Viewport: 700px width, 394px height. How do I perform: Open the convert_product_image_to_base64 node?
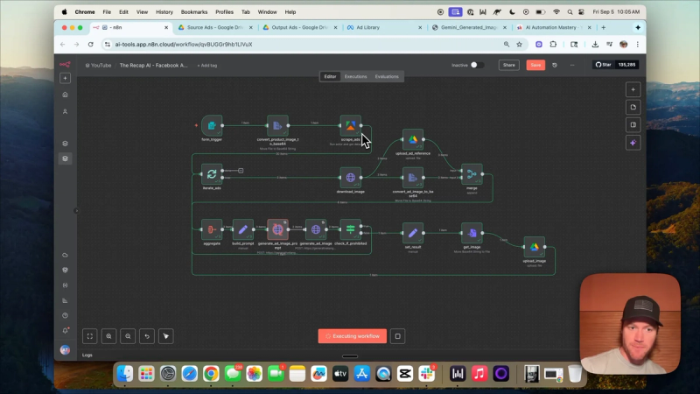pos(277,125)
